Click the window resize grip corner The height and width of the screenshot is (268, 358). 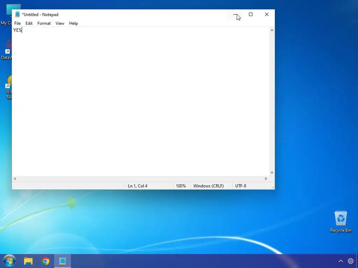point(273,187)
